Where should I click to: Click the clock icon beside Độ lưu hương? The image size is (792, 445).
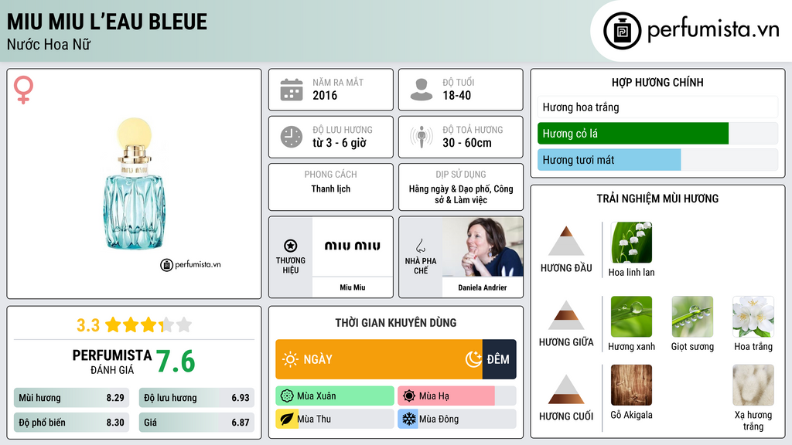point(292,137)
